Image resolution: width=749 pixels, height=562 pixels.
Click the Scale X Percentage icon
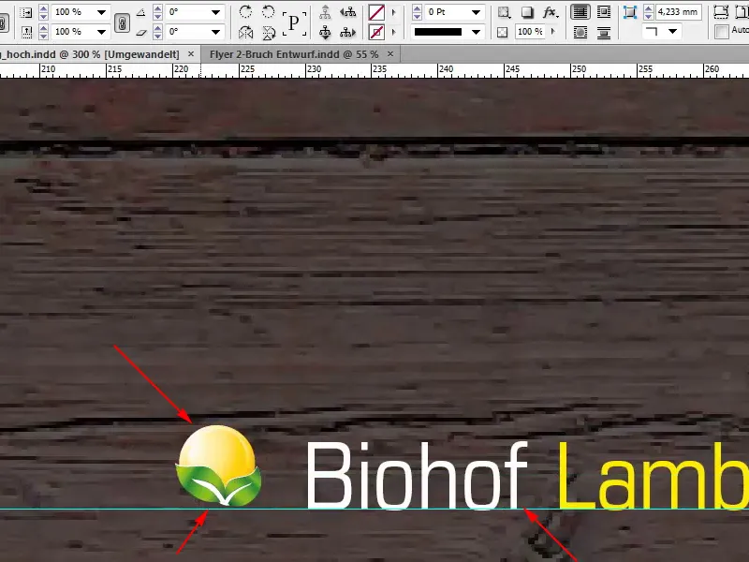(26, 12)
